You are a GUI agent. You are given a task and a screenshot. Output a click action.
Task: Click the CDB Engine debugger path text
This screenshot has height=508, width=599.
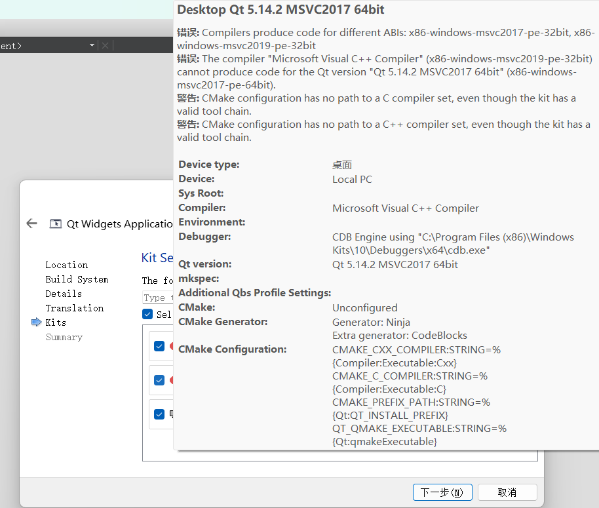(453, 244)
